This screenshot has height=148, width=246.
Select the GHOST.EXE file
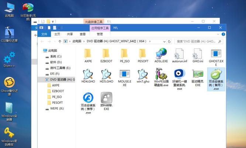click(216, 58)
